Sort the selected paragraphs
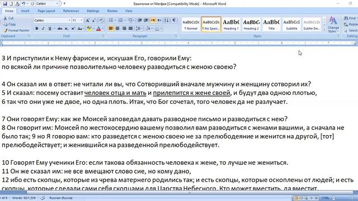The width and height of the screenshot is (358, 201). 167,21
